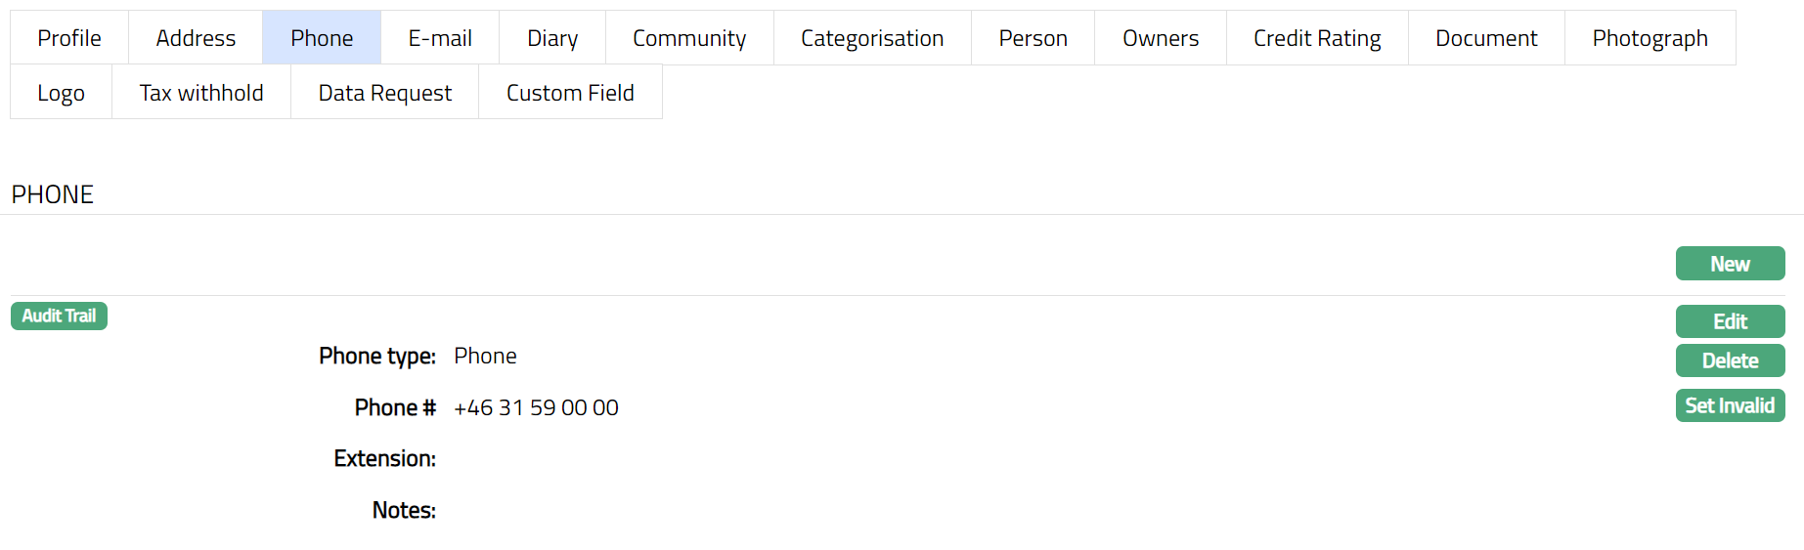The height and width of the screenshot is (550, 1804).
Task: Open the Credit Rating tab
Action: (x=1317, y=38)
